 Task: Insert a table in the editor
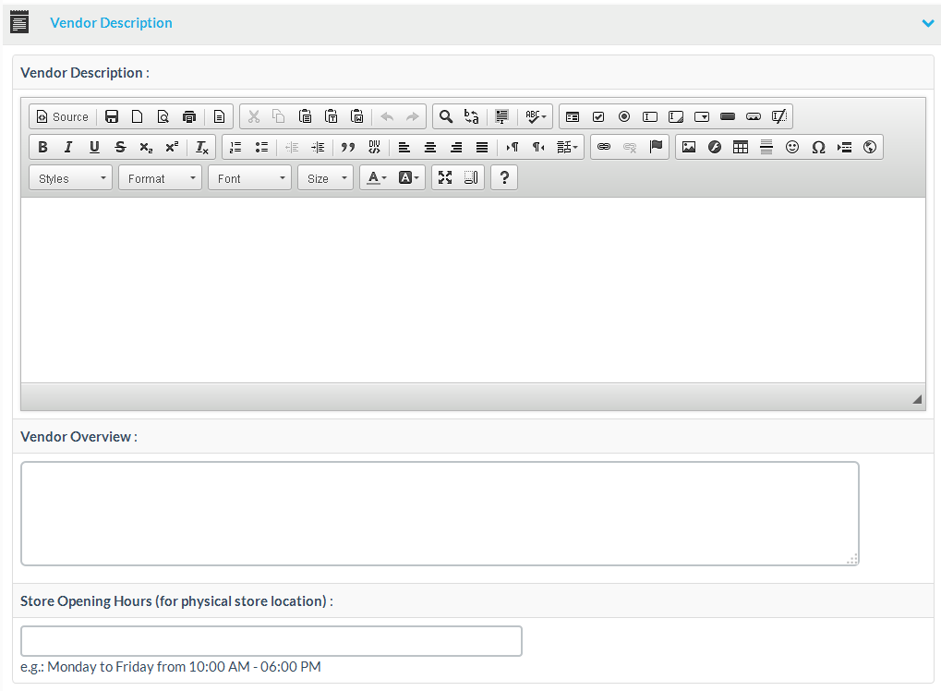741,148
